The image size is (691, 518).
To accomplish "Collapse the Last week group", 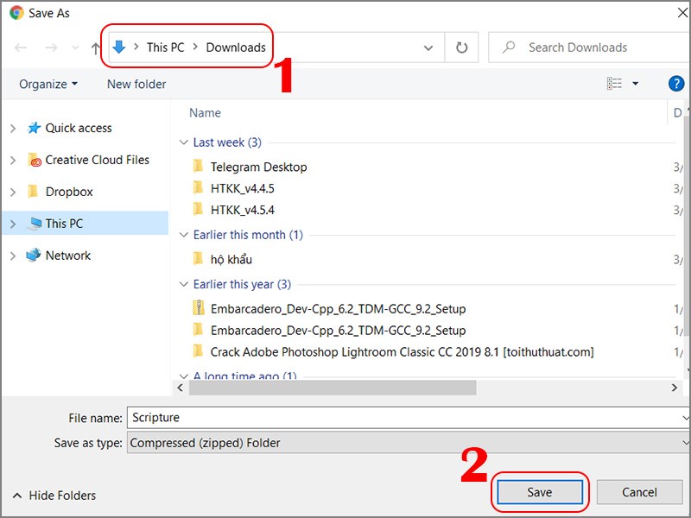I will pyautogui.click(x=183, y=142).
